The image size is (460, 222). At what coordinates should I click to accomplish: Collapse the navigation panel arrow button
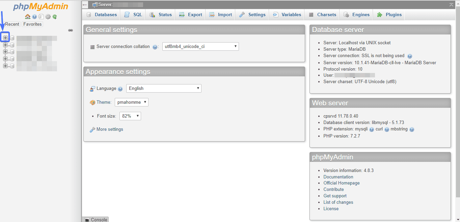(85, 5)
